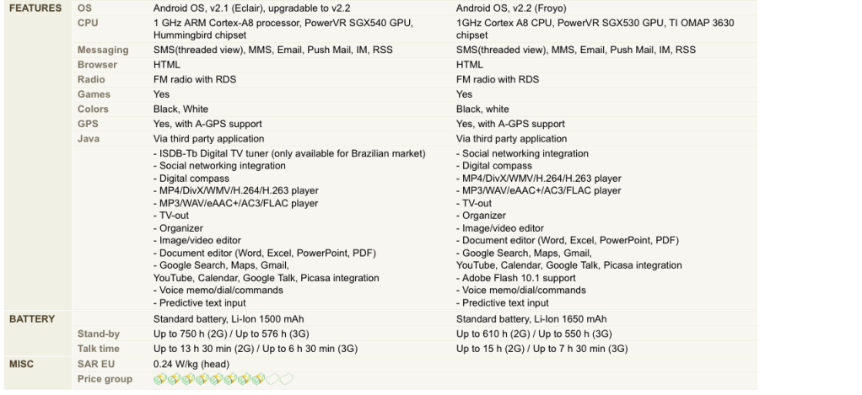This screenshot has height=395, width=862.
Task: Click the Radio row label
Action: 92,80
